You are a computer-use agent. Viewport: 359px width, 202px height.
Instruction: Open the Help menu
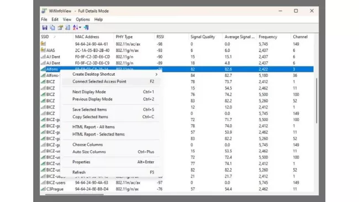click(x=98, y=19)
